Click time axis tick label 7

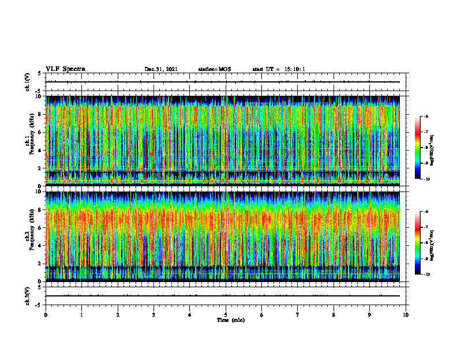[x=298, y=315]
